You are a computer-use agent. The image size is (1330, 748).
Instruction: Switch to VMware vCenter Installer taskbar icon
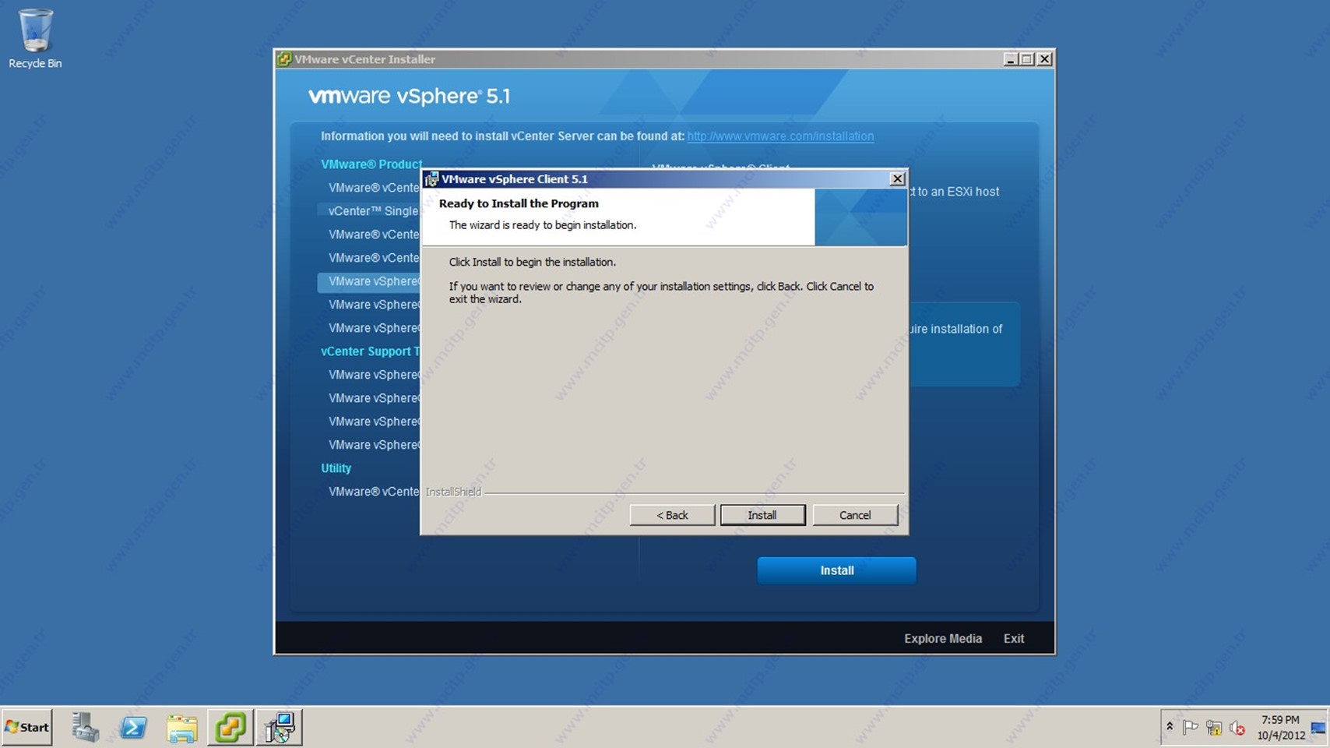click(x=230, y=728)
